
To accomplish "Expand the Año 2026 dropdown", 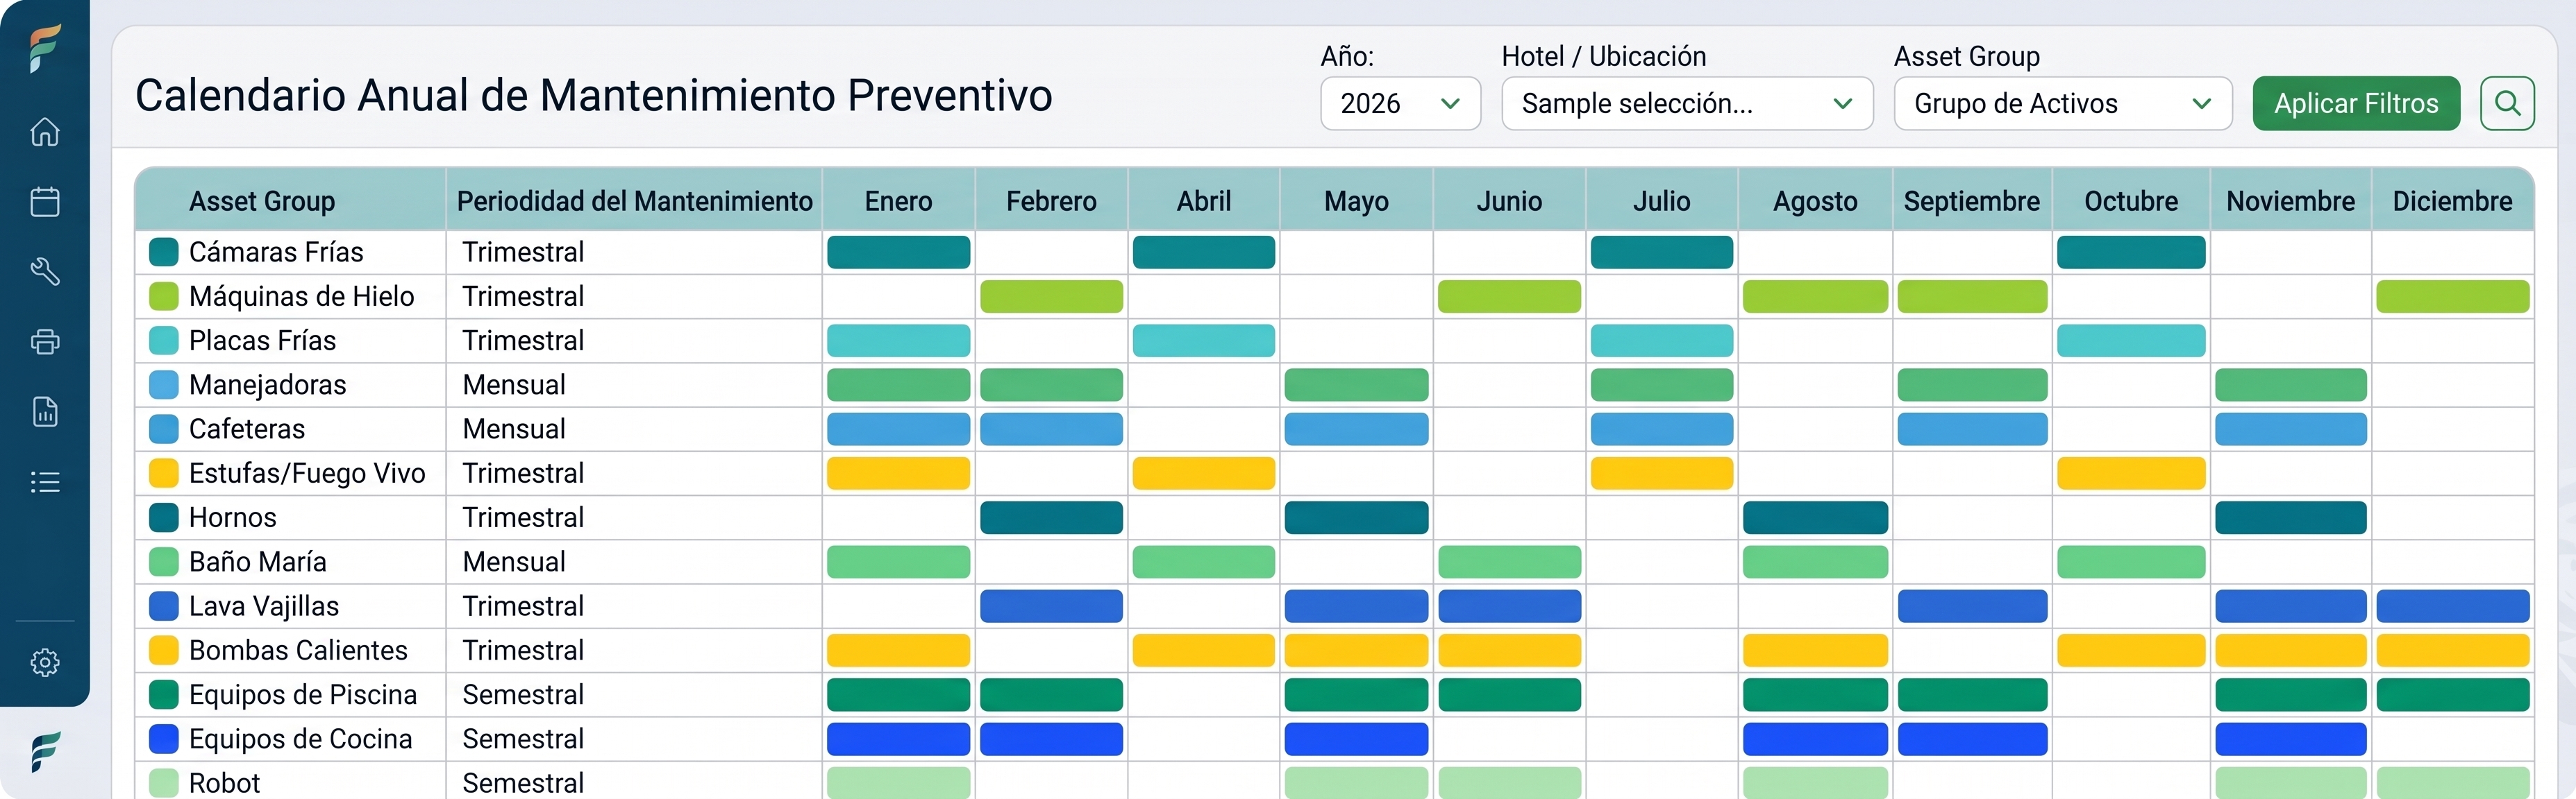I will 1400,103.
